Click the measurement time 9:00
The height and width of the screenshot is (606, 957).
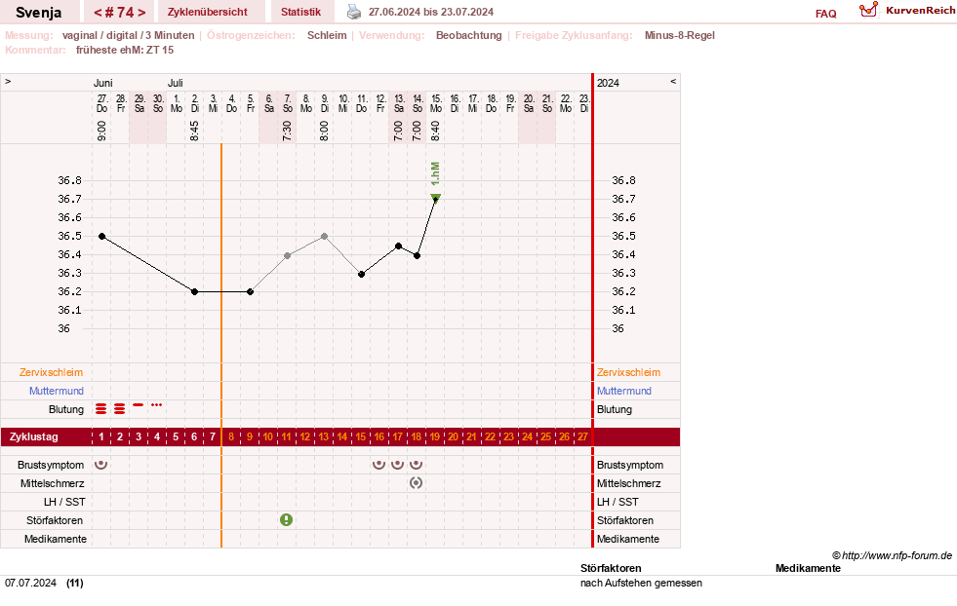click(x=101, y=131)
